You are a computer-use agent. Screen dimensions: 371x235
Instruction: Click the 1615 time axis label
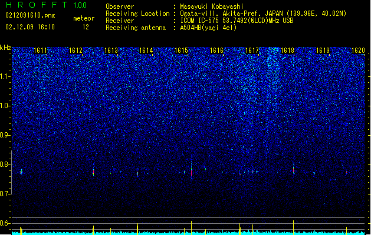click(x=181, y=51)
